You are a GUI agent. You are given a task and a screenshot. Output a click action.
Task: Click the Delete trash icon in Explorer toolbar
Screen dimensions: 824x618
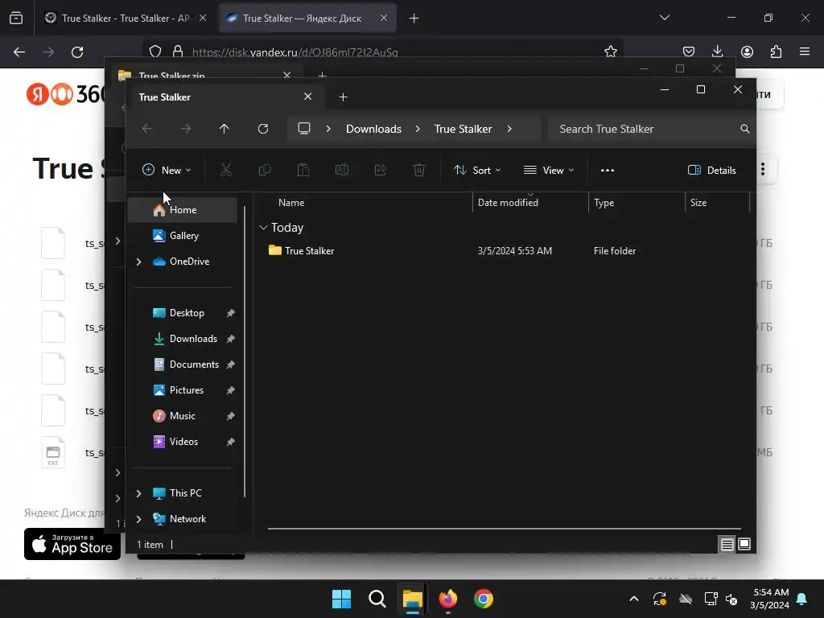click(418, 170)
